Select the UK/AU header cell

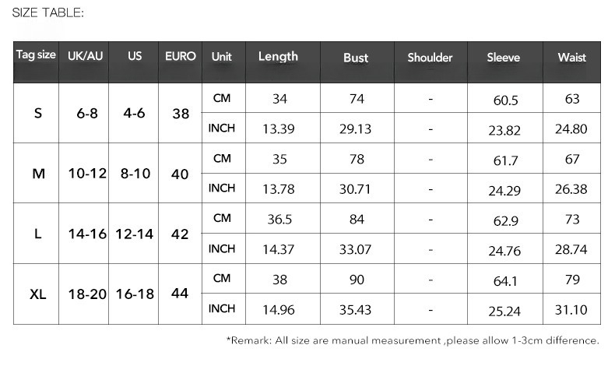click(84, 62)
